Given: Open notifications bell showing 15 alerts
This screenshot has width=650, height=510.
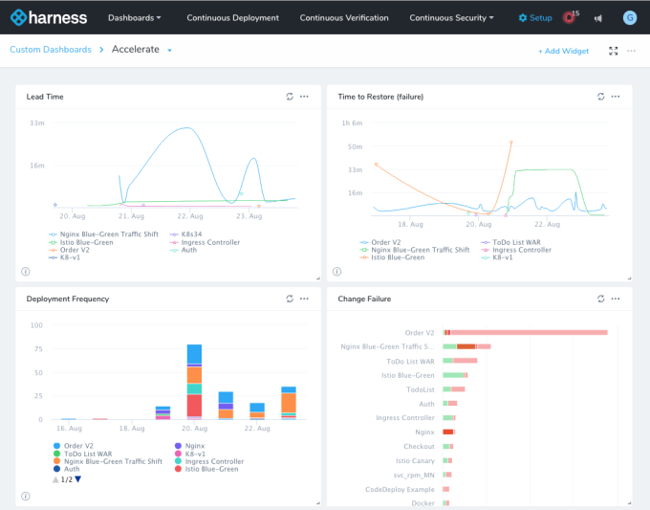Looking at the screenshot, I should (x=570, y=17).
